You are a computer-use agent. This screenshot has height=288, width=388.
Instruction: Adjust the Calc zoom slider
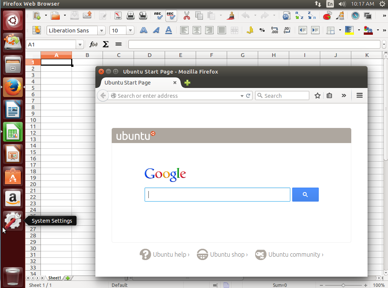coord(343,285)
